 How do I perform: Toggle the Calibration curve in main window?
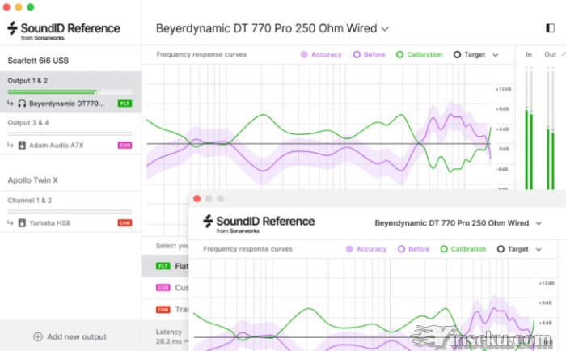click(x=420, y=55)
